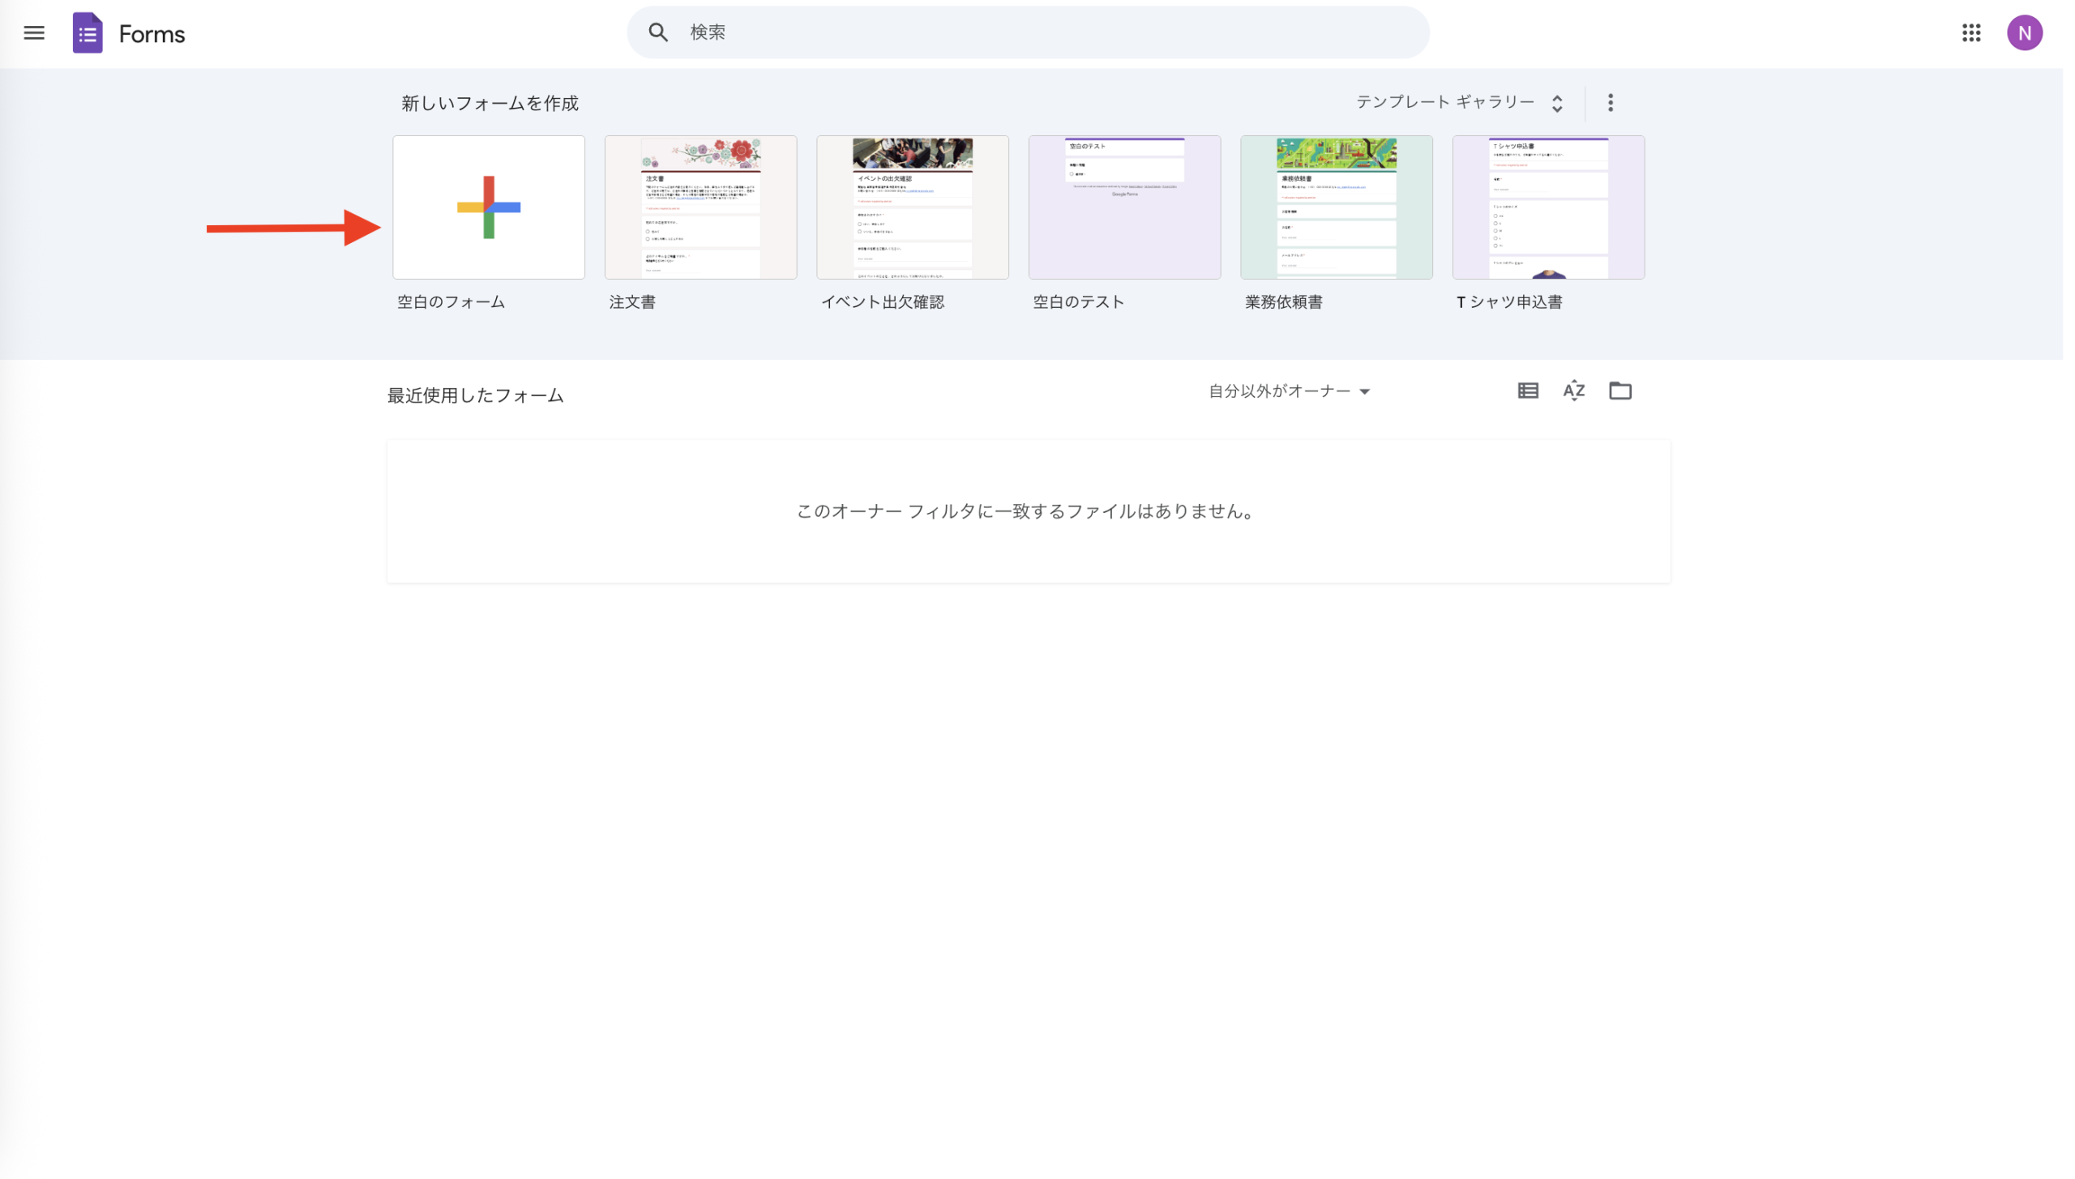Switch to list view of recent forms

1527,391
